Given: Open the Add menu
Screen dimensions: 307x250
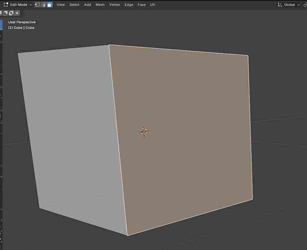Looking at the screenshot, I should tap(88, 5).
